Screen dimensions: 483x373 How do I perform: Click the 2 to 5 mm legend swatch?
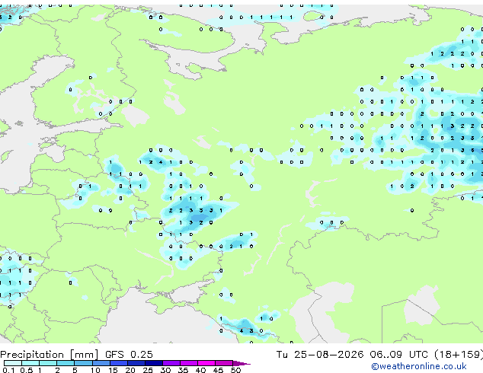point(66,363)
